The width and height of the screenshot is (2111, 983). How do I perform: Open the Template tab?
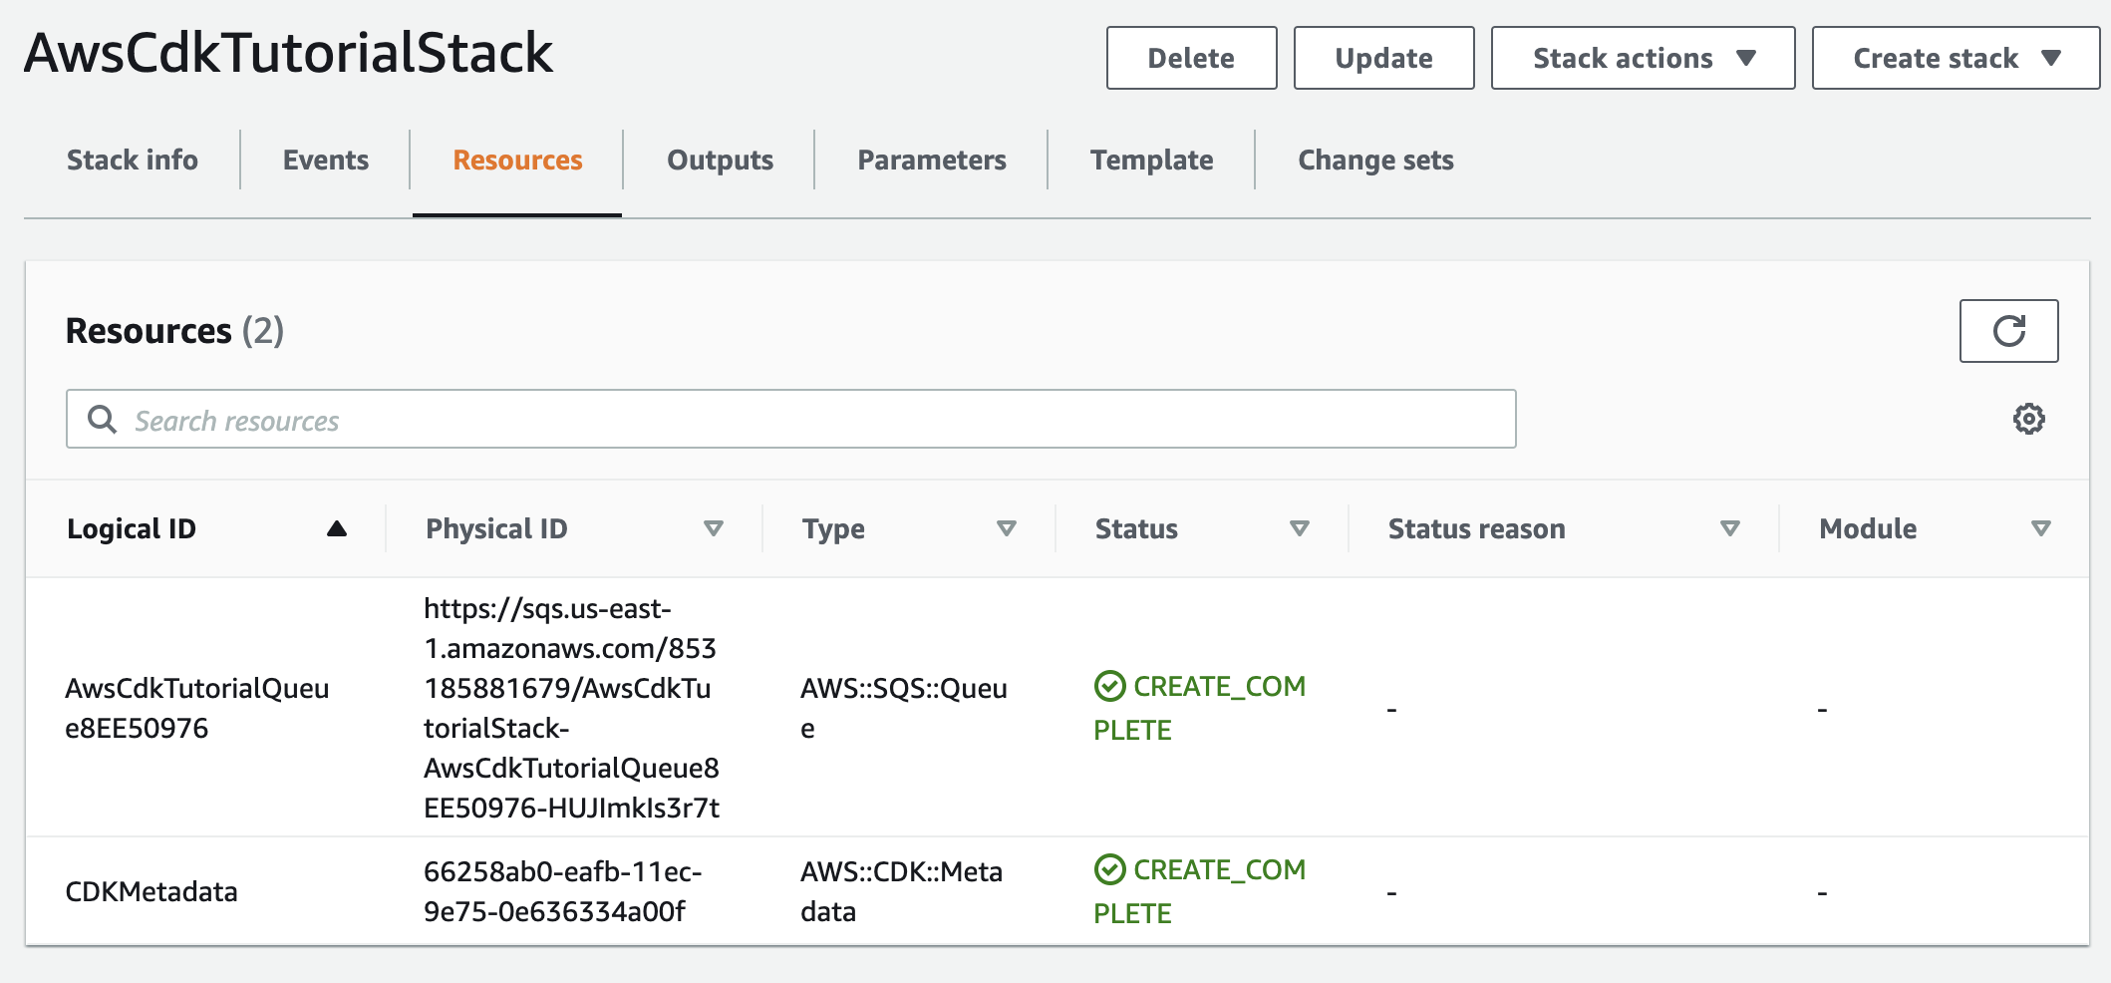1151,160
